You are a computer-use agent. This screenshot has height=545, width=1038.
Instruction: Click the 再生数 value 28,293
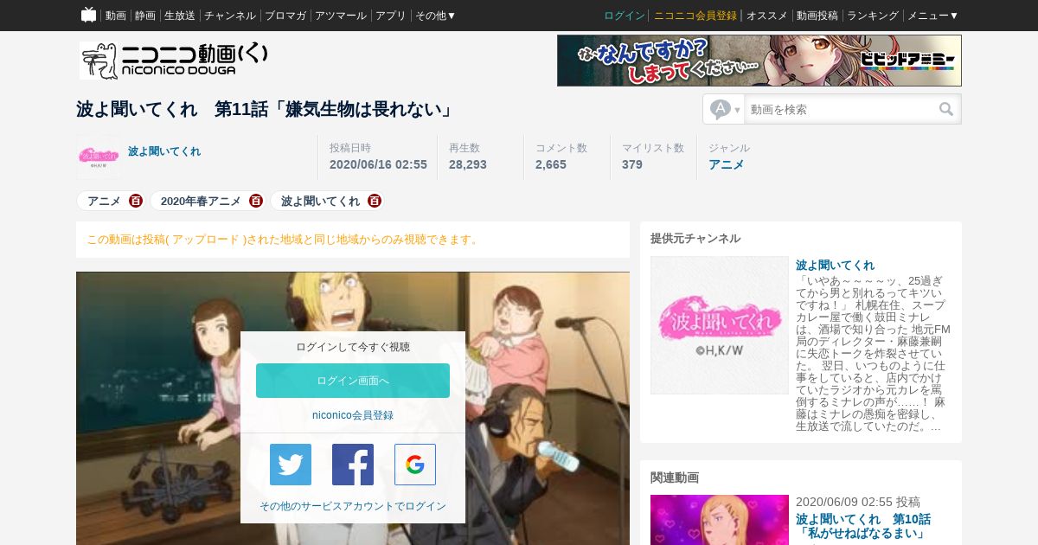468,164
